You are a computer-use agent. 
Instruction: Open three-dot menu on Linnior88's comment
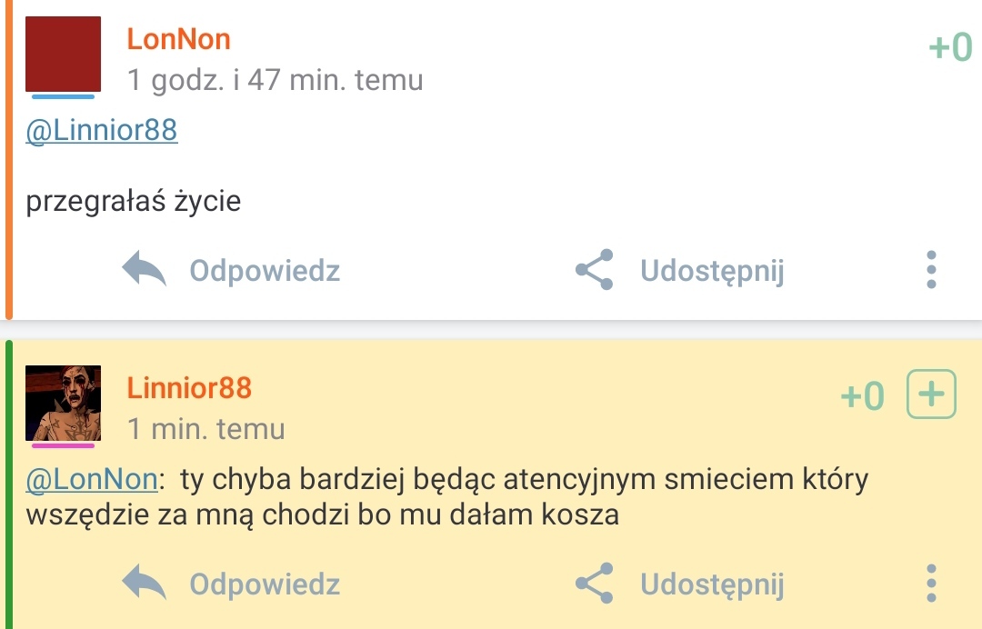pyautogui.click(x=930, y=583)
